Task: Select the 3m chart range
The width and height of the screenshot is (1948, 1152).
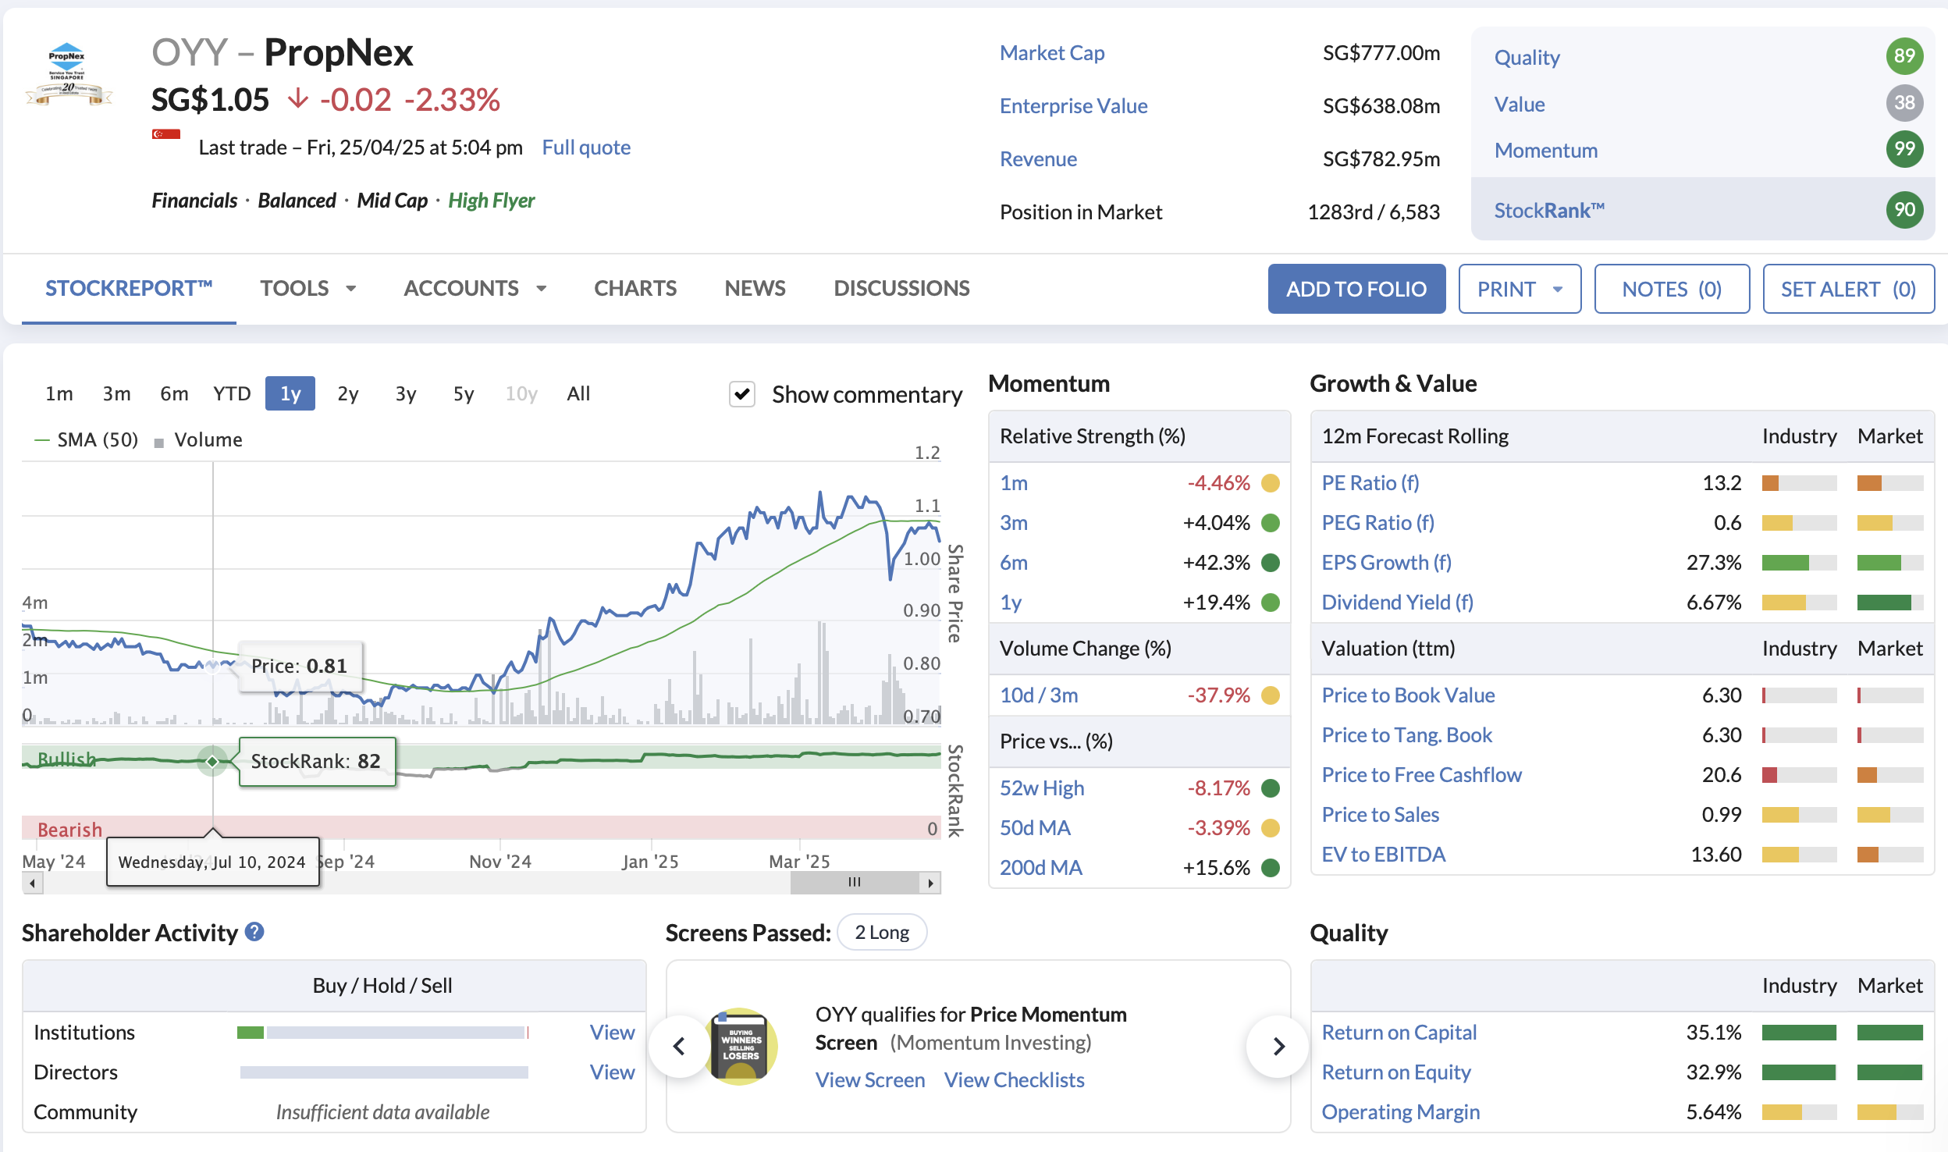Action: click(117, 393)
